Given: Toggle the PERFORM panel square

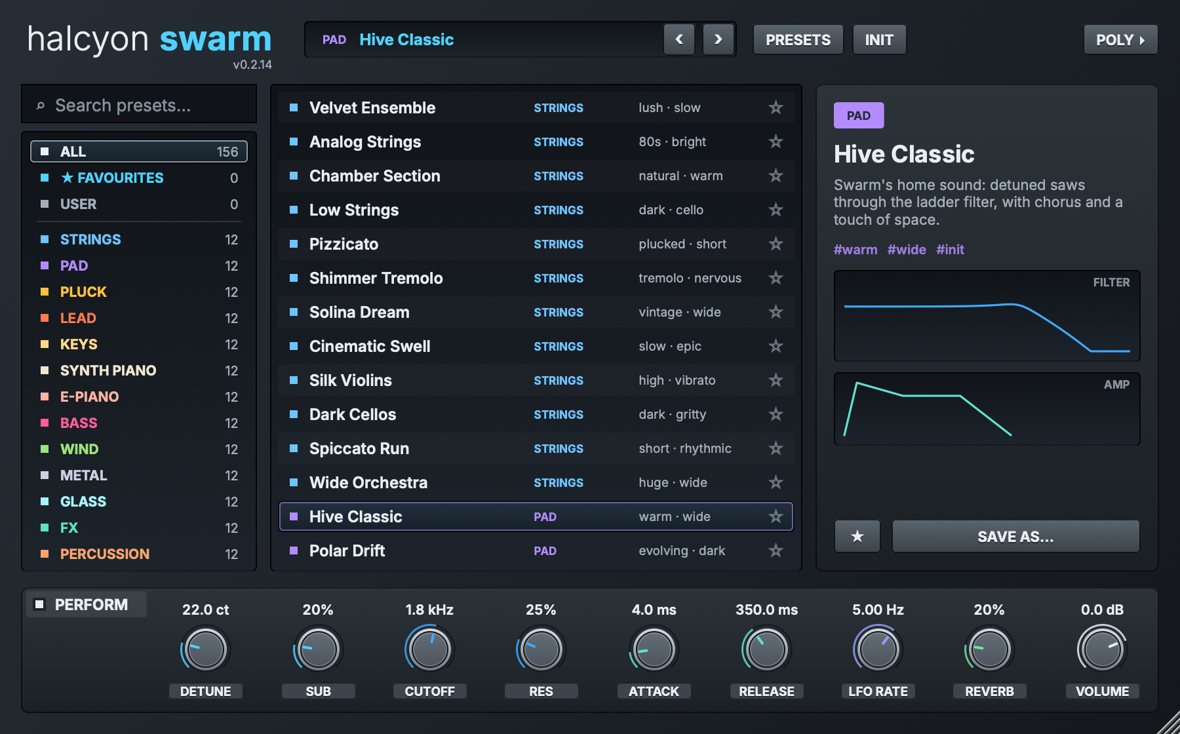Looking at the screenshot, I should [39, 604].
